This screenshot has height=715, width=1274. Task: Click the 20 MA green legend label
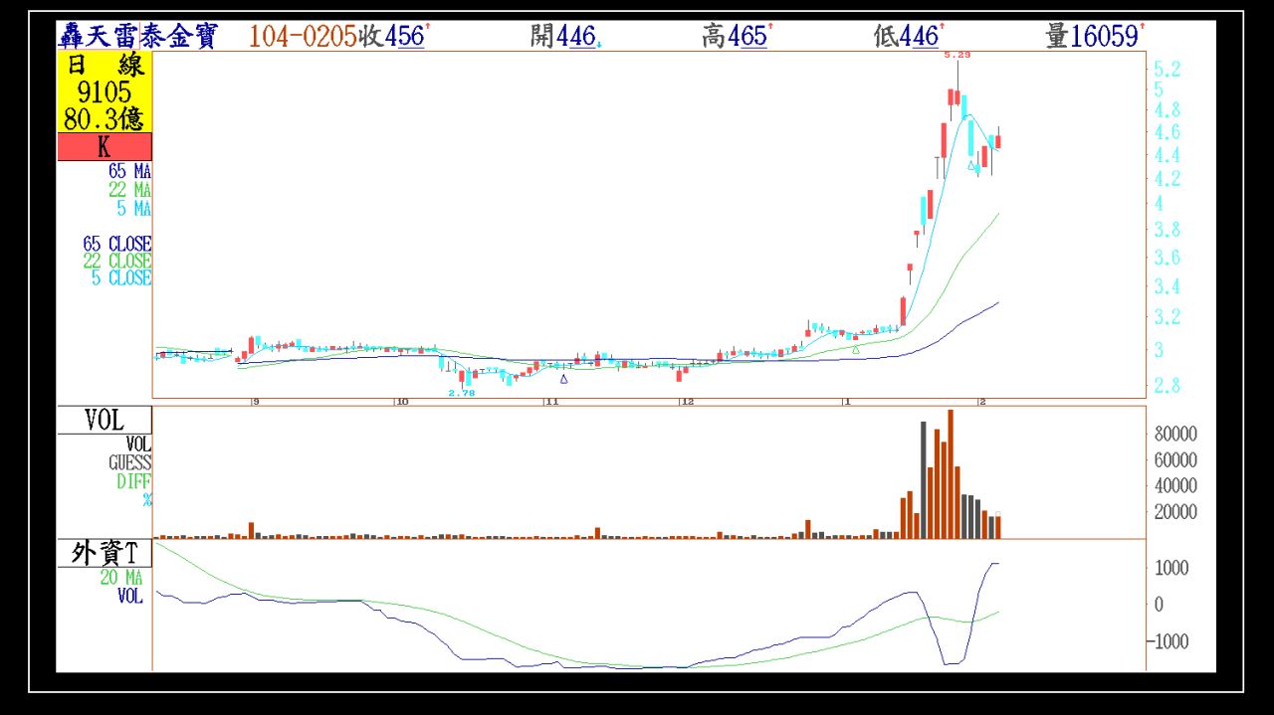[121, 578]
